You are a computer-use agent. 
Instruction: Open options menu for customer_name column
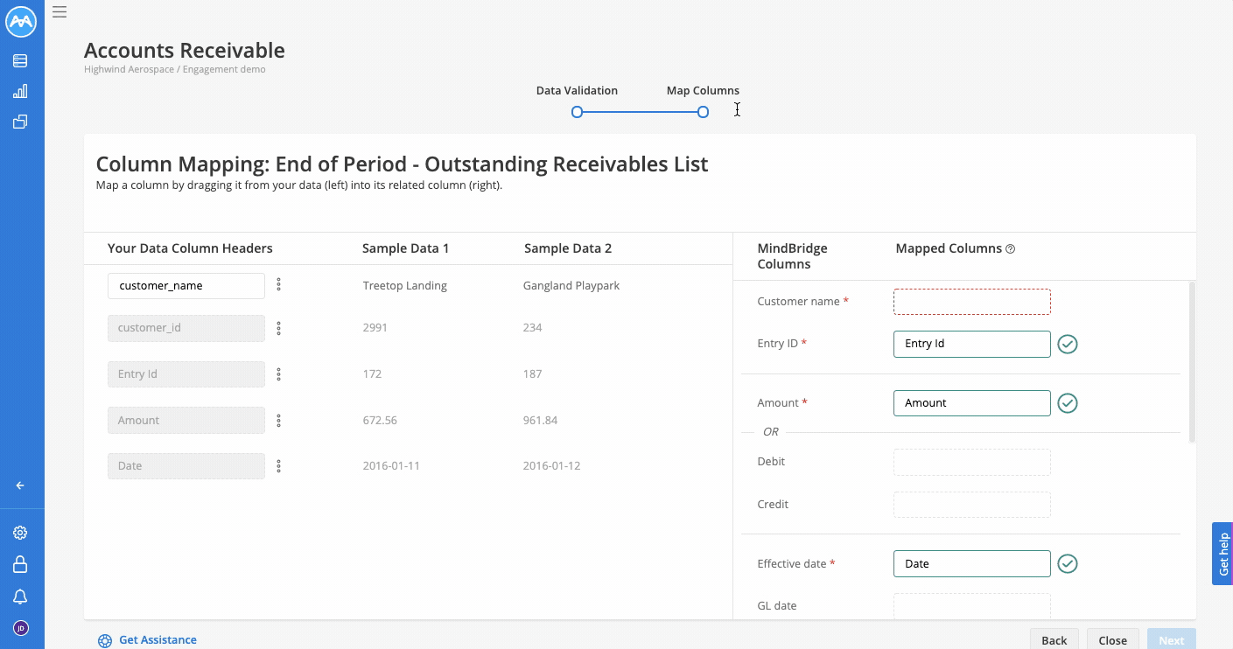point(278,286)
